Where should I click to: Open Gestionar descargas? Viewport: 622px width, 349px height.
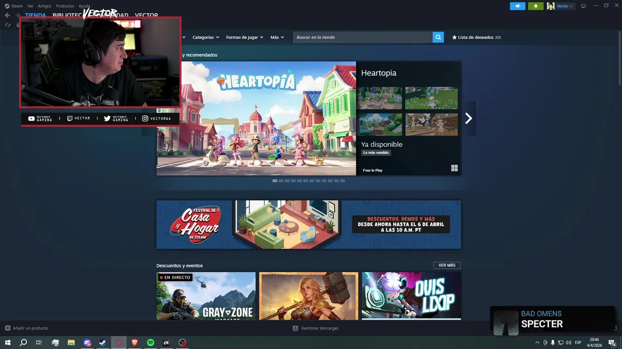[x=315, y=328]
